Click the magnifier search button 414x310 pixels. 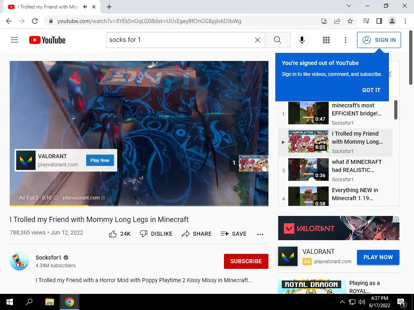coord(277,40)
